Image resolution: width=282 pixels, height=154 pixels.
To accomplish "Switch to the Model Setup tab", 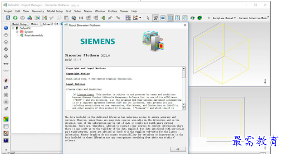I will (x=19, y=24).
